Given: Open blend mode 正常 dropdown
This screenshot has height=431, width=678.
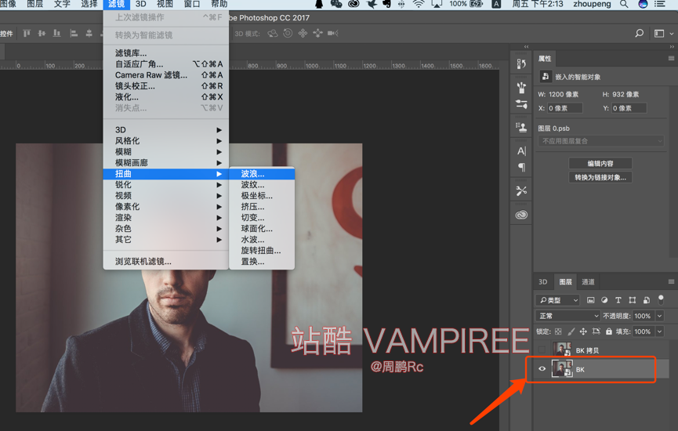Looking at the screenshot, I should click(x=568, y=316).
